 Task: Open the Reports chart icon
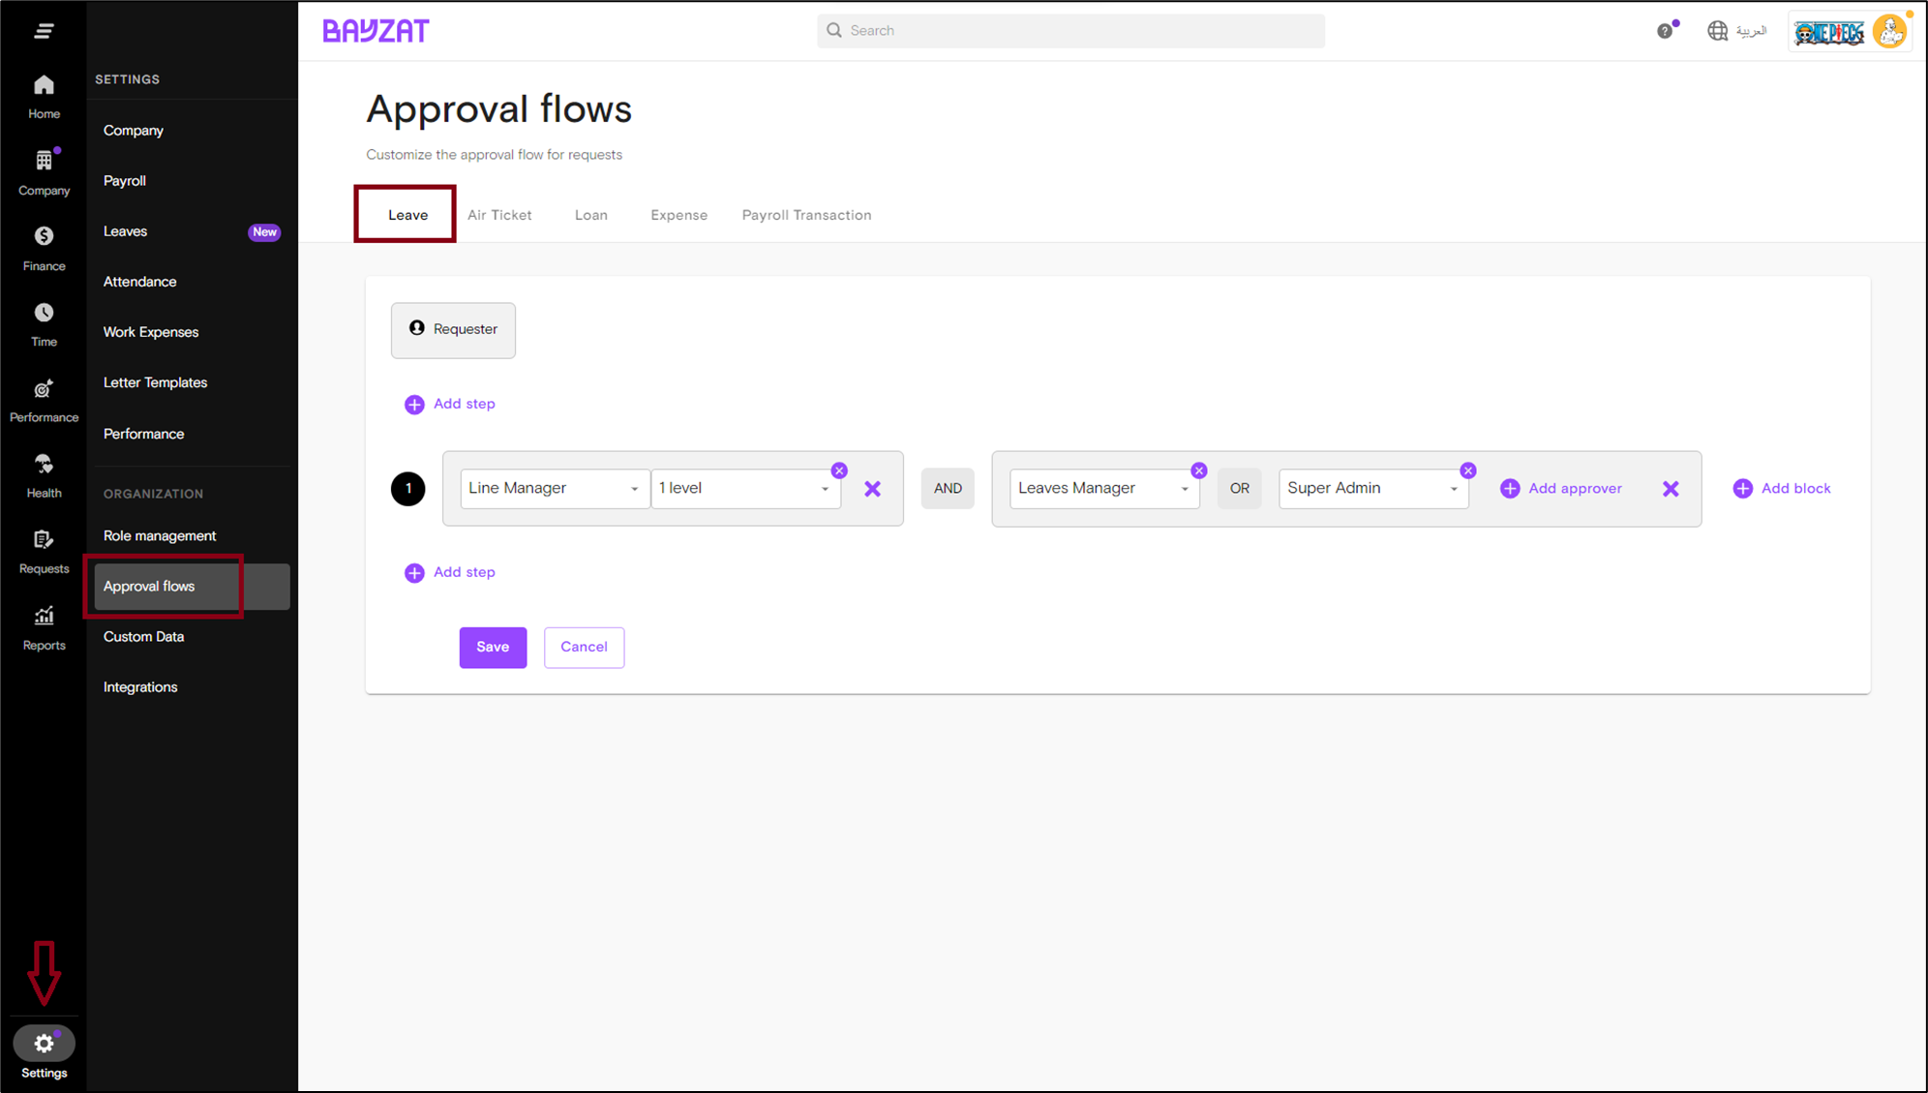tap(44, 617)
